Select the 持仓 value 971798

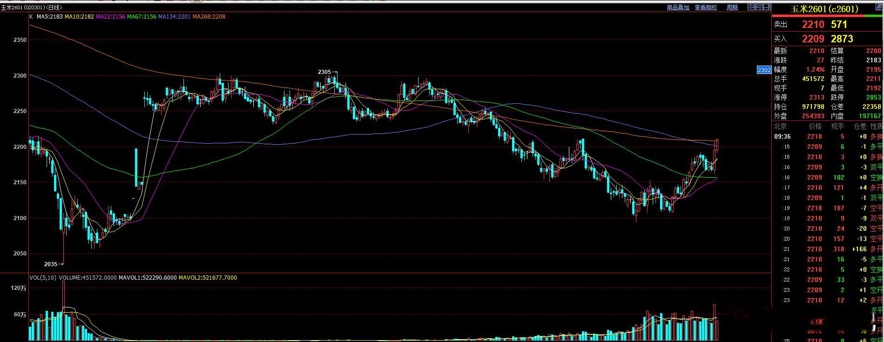pyautogui.click(x=813, y=107)
